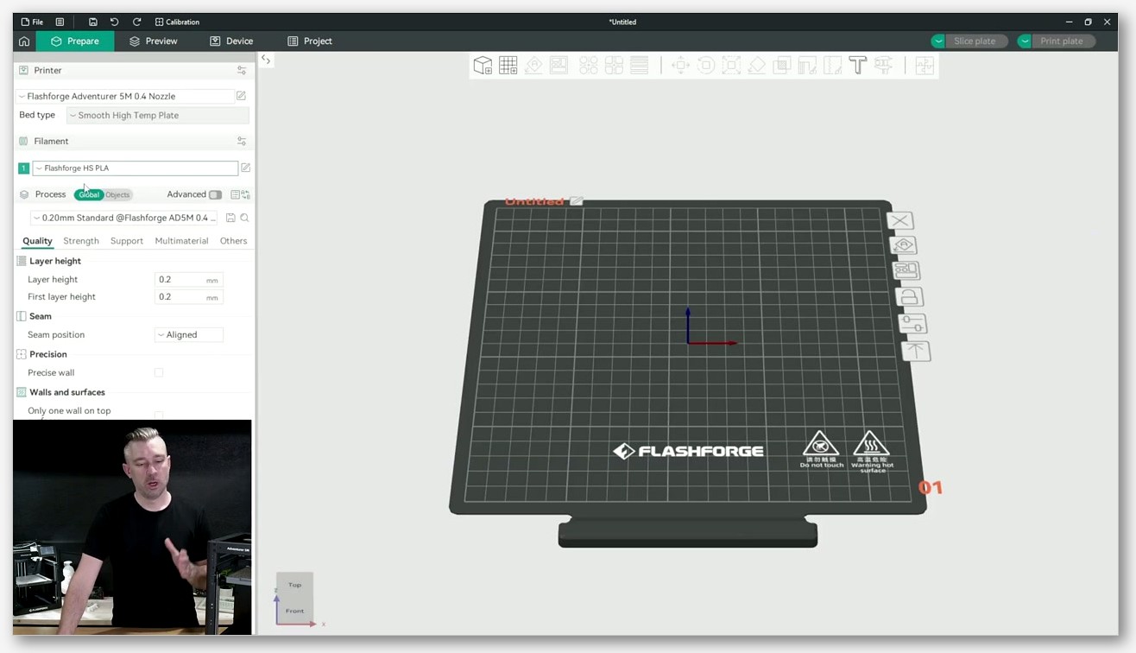Image resolution: width=1136 pixels, height=653 pixels.
Task: Click the save icon in the title bar
Action: click(92, 22)
